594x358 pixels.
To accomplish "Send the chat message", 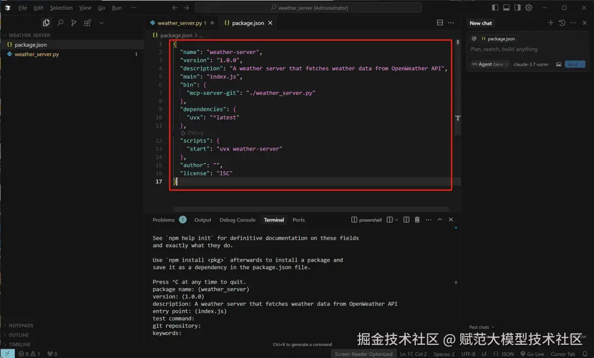I will (575, 64).
